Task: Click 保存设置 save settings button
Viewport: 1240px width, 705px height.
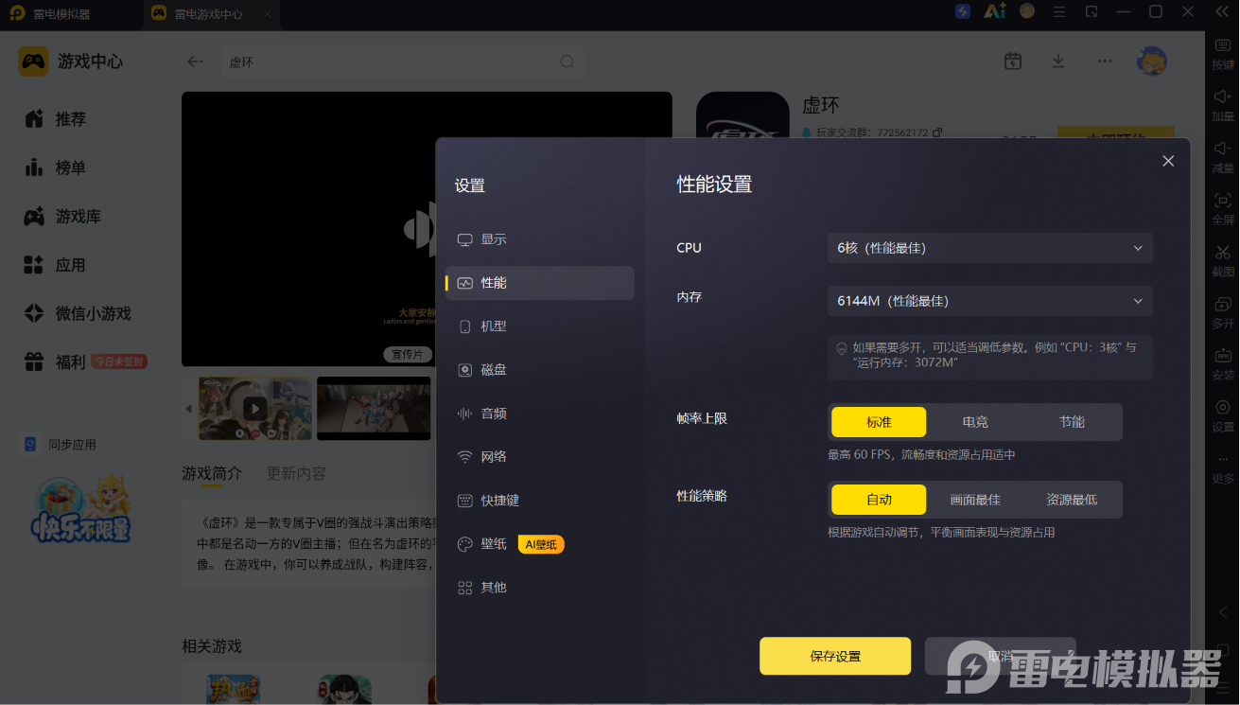Action: pos(835,656)
